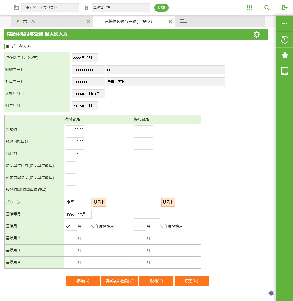Open the apps grid menu icon
The height and width of the screenshot is (301, 293).
click(249, 8)
